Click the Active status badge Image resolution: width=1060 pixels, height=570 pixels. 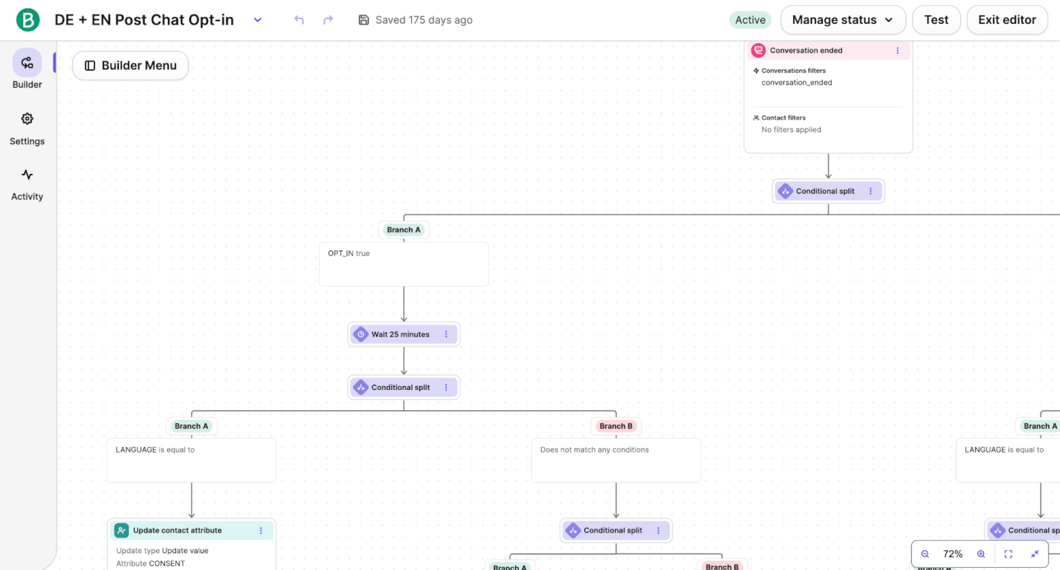(x=750, y=20)
